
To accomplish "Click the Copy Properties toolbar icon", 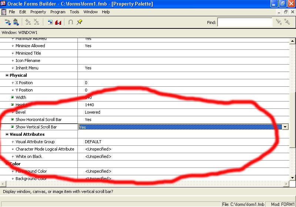I will pyautogui.click(x=8, y=23).
